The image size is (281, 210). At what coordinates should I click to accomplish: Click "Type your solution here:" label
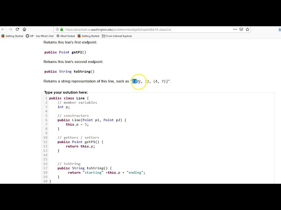[x=66, y=92]
